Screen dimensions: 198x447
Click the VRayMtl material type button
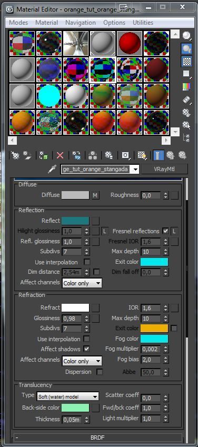coord(164,169)
